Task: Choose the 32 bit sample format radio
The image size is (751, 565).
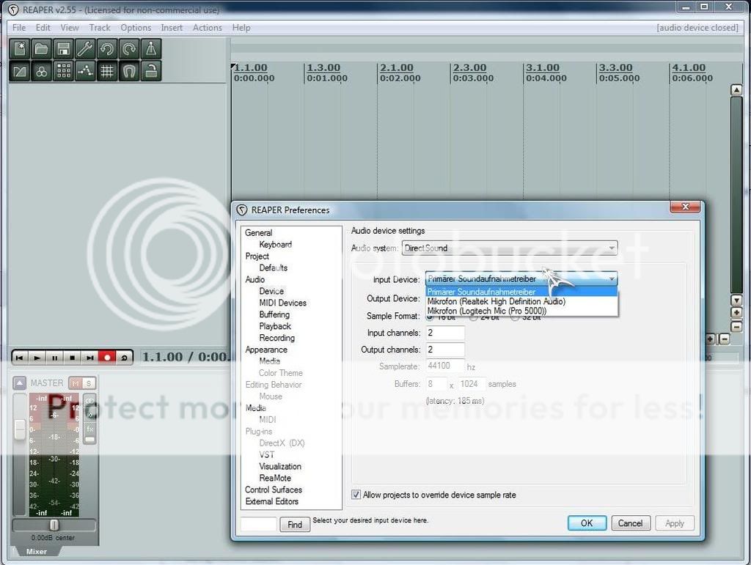Action: 516,317
